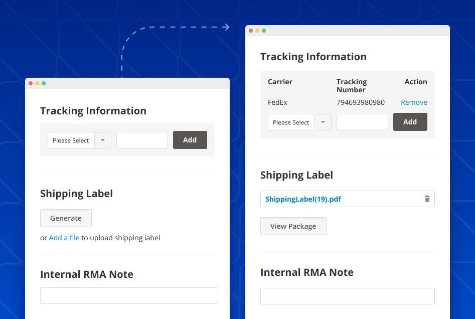Click Add in the right tracking row
The height and width of the screenshot is (319, 475).
(x=410, y=122)
